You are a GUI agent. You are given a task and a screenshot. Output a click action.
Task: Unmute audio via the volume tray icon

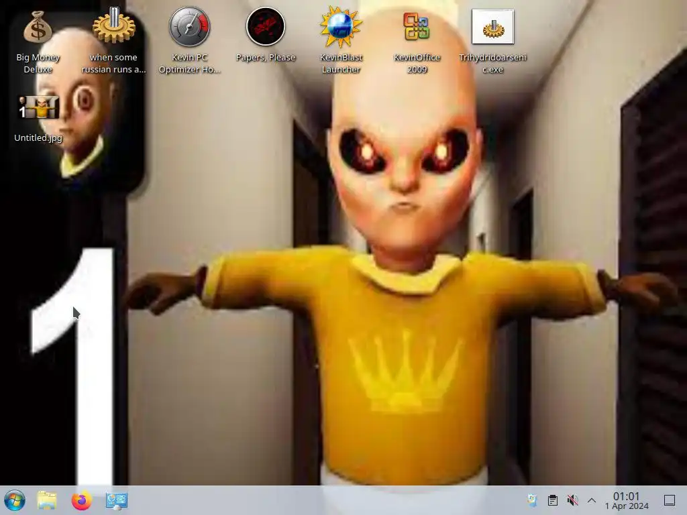(572, 500)
